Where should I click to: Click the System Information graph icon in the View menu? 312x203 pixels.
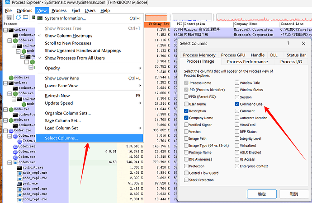click(x=40, y=18)
